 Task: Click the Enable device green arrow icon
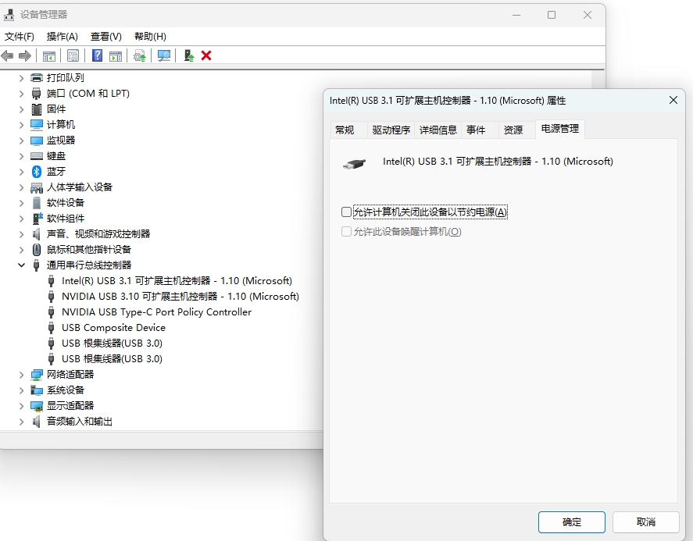pos(189,55)
